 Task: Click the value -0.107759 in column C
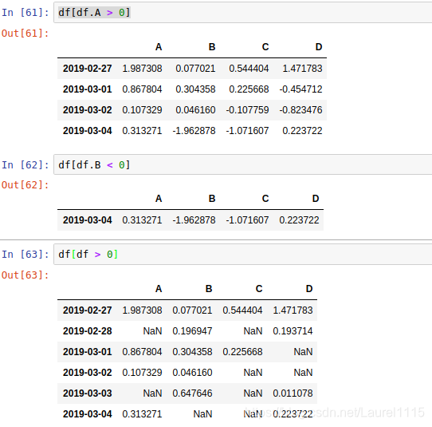click(247, 110)
